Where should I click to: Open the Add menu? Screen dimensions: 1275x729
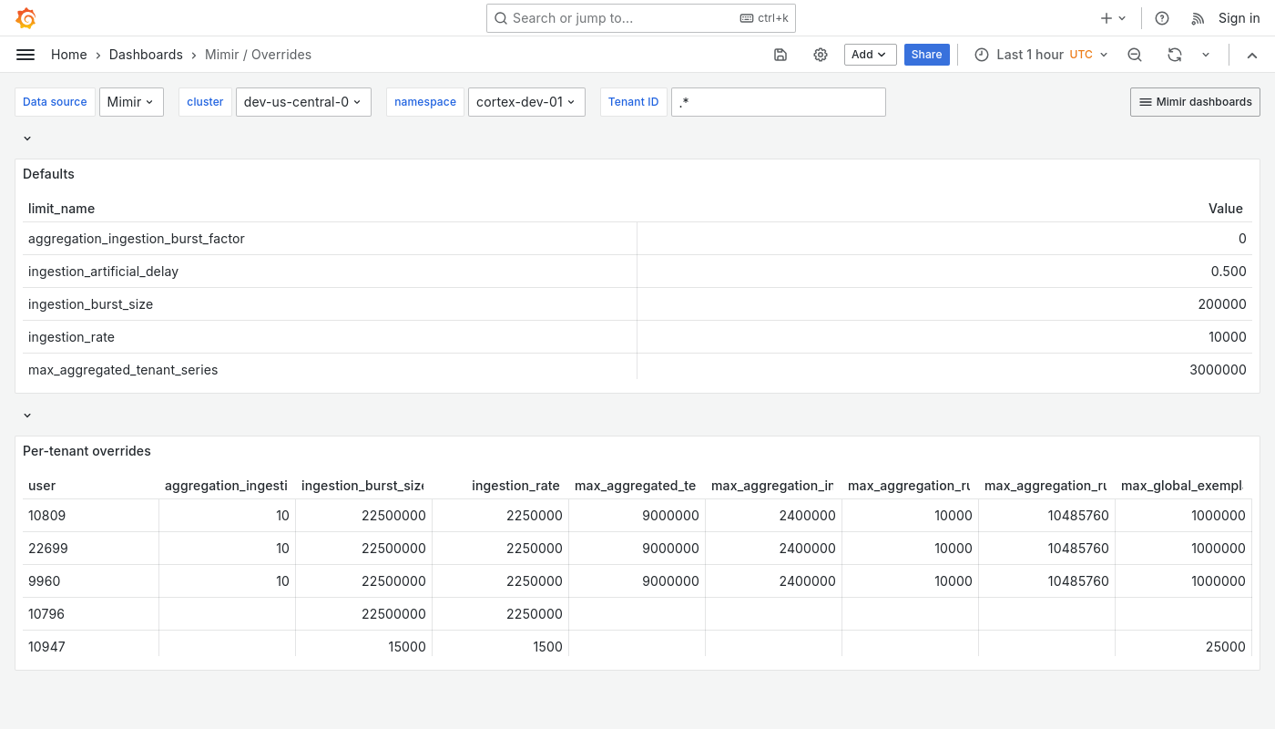pos(869,55)
